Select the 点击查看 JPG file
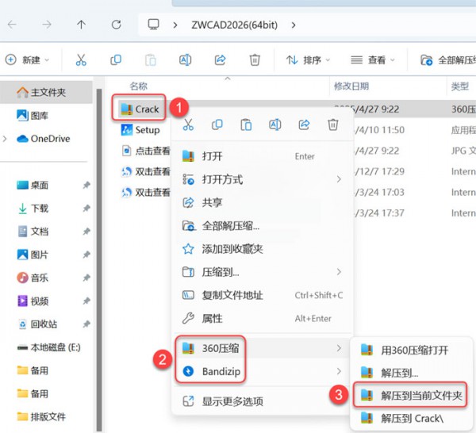Viewport: 476px width, 433px height. click(146, 151)
